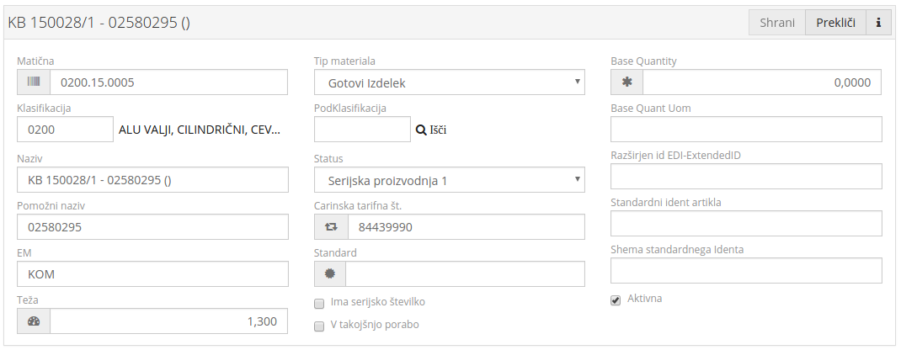Click the swap arrows icon beside Carinska tarifna
Screen dimensions: 901x350
click(x=331, y=227)
